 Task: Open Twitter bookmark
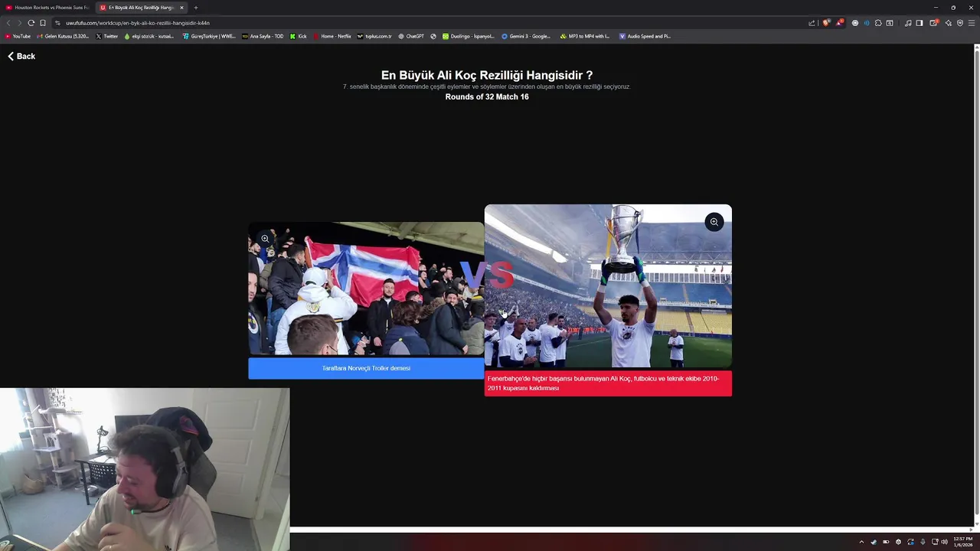pyautogui.click(x=107, y=36)
